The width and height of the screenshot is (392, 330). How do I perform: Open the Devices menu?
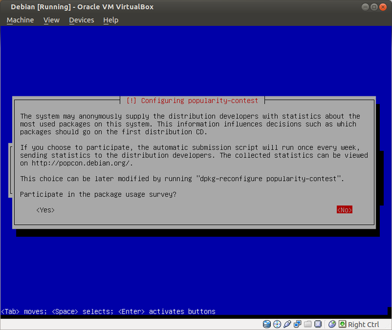point(82,20)
